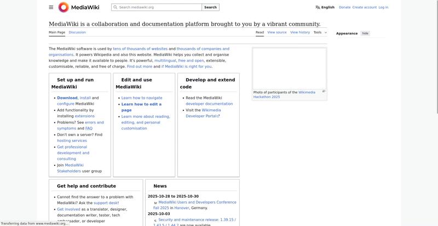Hide the Appearance sidebar panel
The image size is (438, 226).
click(x=365, y=33)
